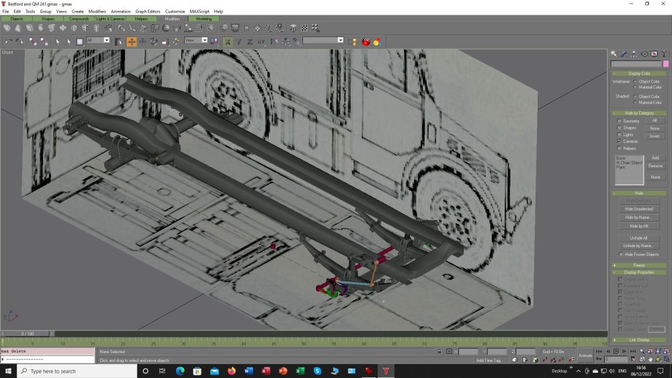Click the Unhide All button

pos(638,238)
